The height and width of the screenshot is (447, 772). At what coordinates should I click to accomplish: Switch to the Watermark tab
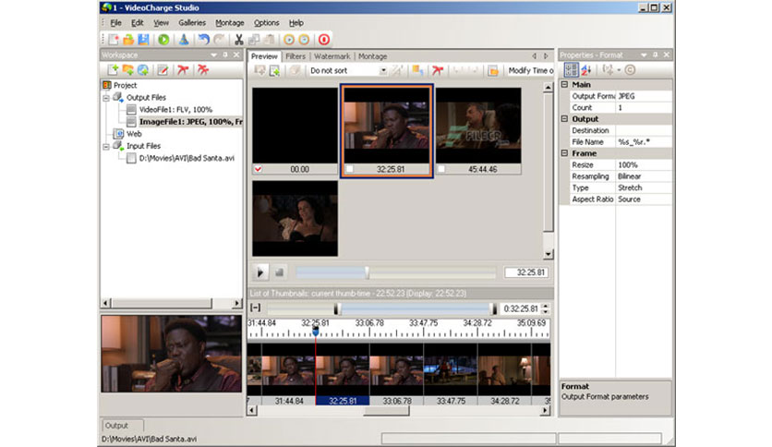click(x=332, y=56)
